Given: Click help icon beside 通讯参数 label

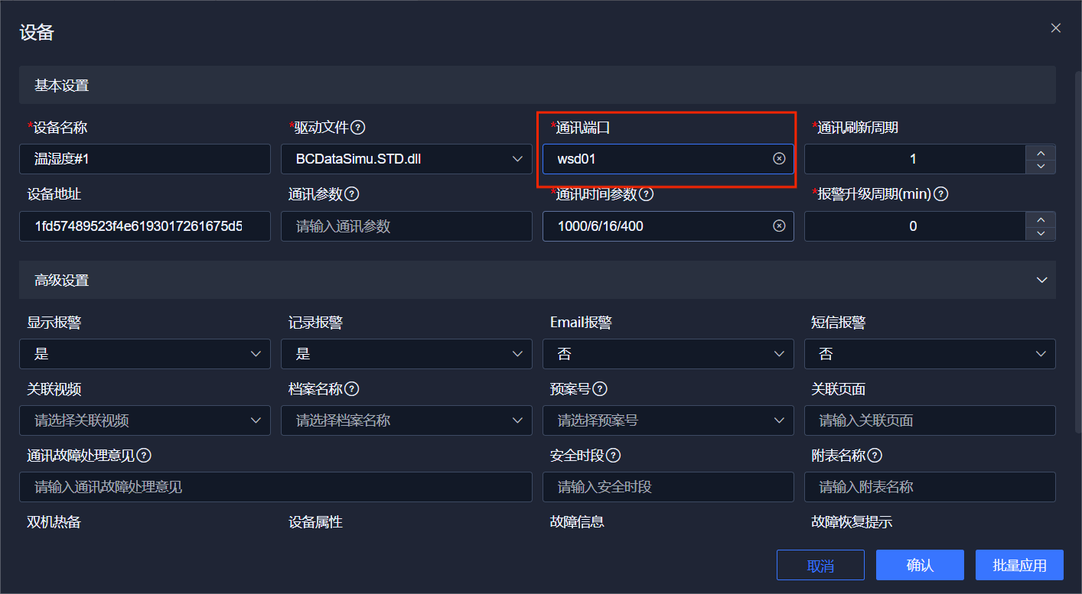Looking at the screenshot, I should (x=352, y=194).
